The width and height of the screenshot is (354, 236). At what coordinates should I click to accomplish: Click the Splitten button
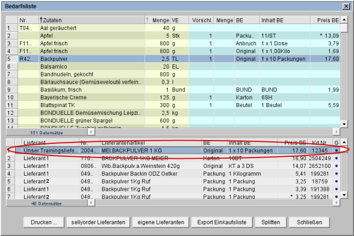pyautogui.click(x=270, y=222)
